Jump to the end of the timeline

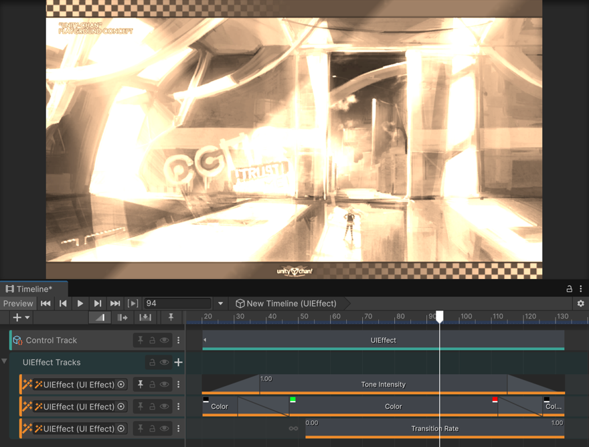(115, 303)
